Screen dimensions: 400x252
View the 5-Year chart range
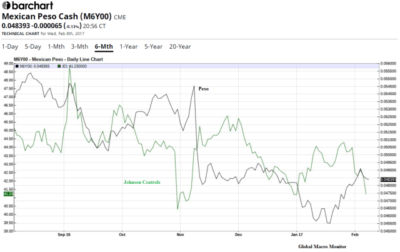point(153,46)
